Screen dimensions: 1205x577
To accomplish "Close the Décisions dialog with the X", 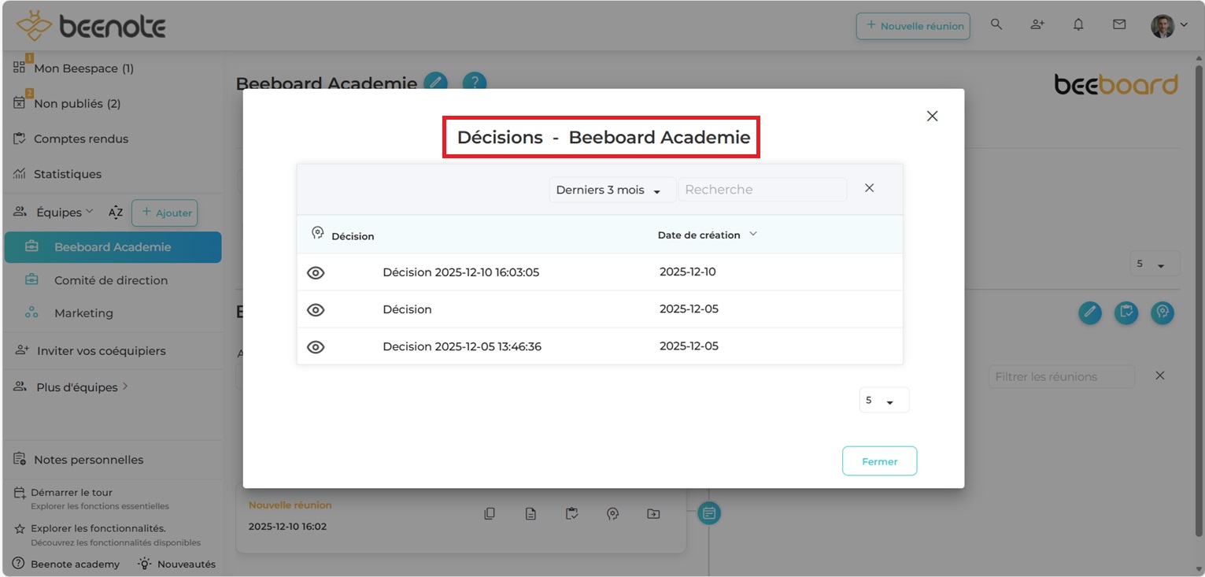I will (932, 117).
